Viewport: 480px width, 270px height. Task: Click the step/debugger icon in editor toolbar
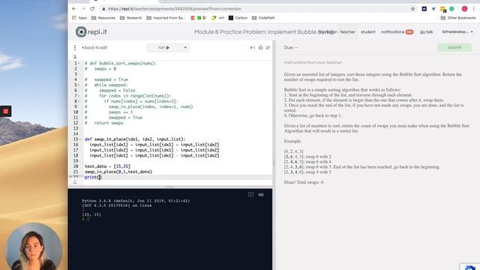252,47
